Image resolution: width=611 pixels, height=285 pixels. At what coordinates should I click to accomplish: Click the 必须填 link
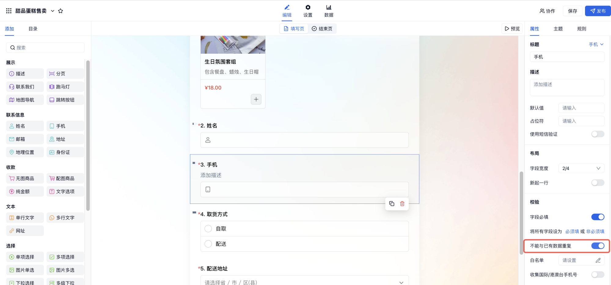(572, 231)
